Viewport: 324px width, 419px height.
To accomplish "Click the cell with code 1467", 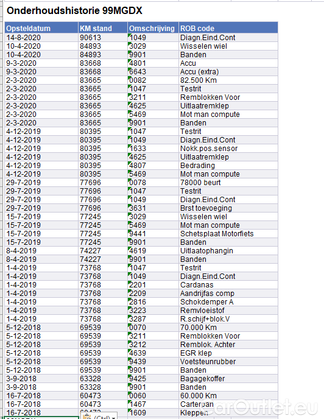I will tap(153, 404).
